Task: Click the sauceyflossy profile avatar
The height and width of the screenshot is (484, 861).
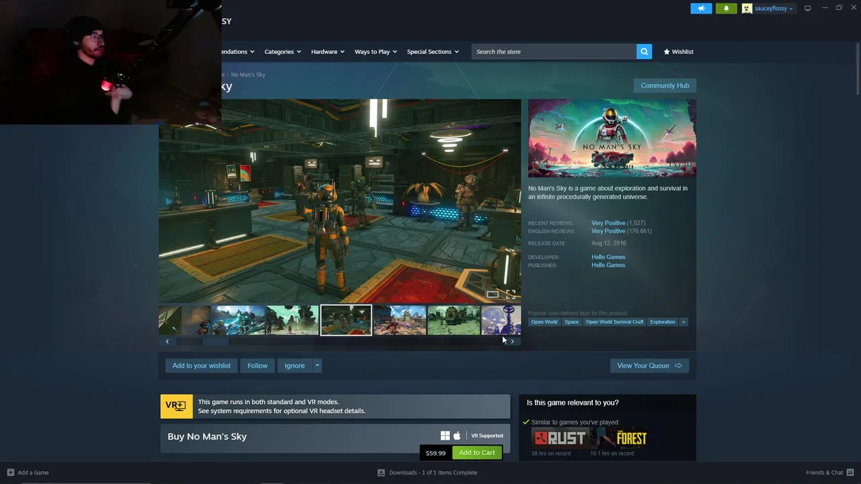Action: [x=747, y=8]
